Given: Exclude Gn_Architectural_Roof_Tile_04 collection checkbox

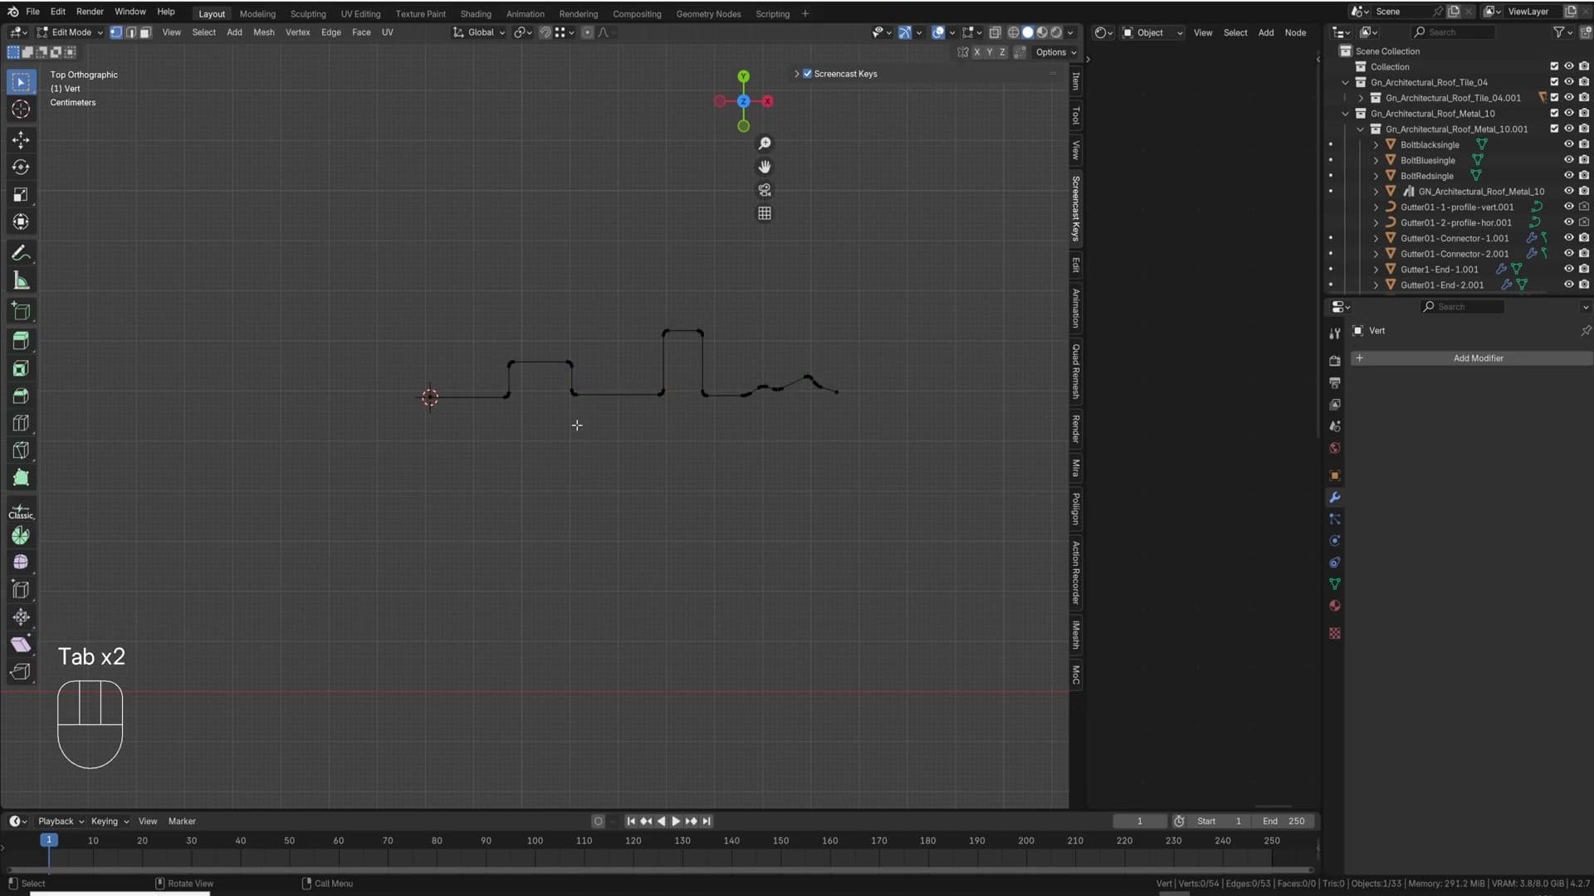Looking at the screenshot, I should tap(1554, 82).
